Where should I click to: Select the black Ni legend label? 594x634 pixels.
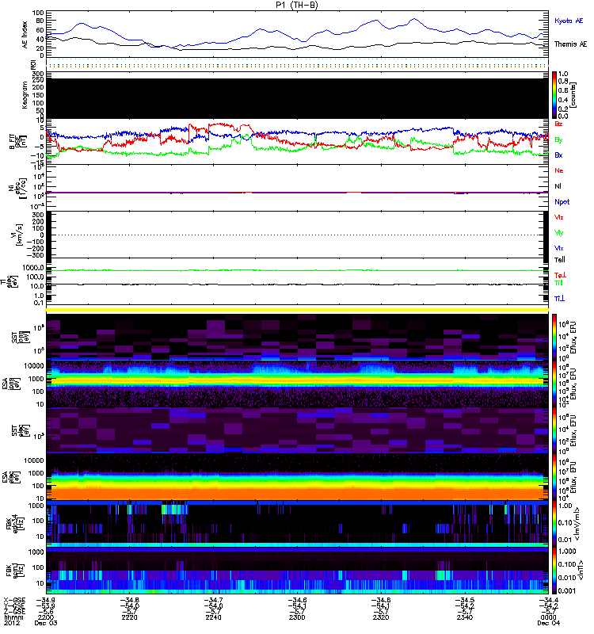coord(558,186)
